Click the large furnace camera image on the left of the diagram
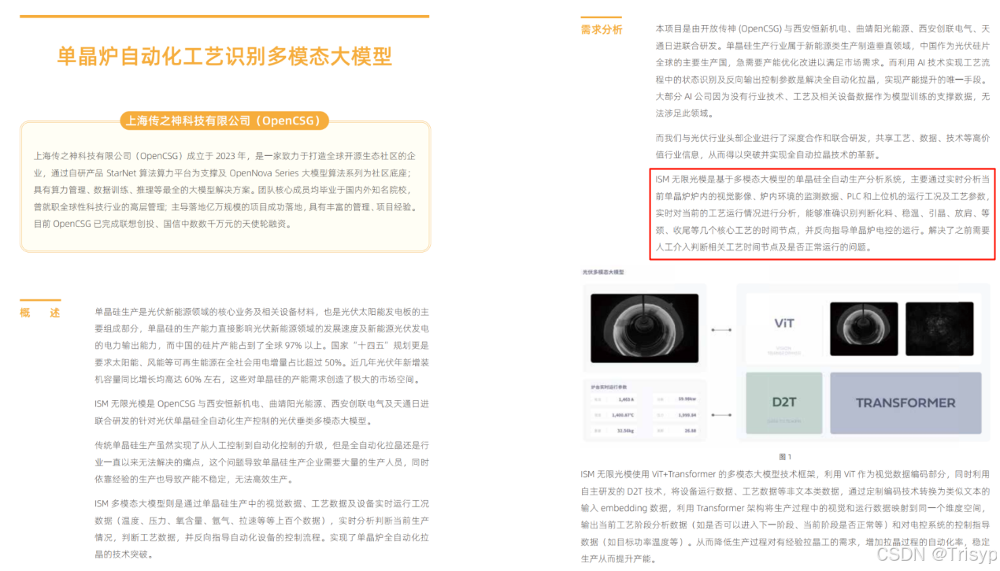This screenshot has height=571, width=1000. [644, 328]
